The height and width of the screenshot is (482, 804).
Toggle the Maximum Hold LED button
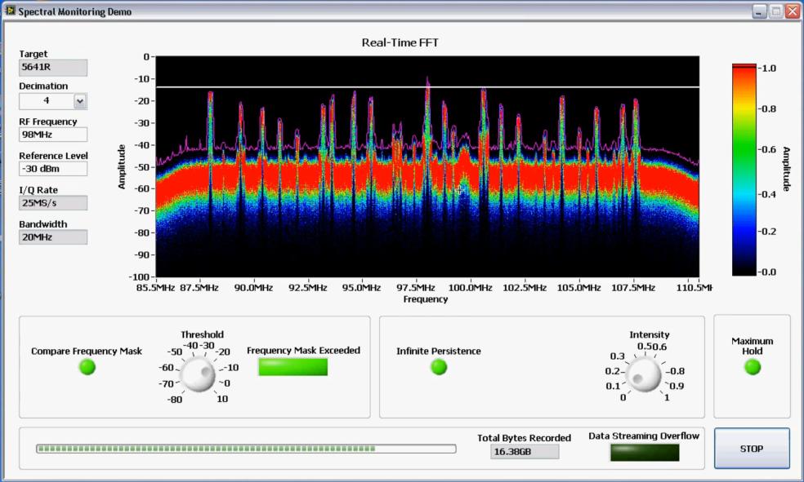pos(753,367)
